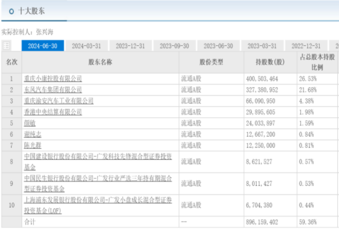Image resolution: width=339 pixels, height=229 pixels.
Task: Select the 2023-03-31 tab
Action: pos(262,46)
